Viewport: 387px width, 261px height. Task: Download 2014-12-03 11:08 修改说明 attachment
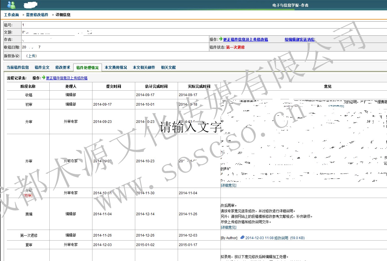(x=275, y=238)
